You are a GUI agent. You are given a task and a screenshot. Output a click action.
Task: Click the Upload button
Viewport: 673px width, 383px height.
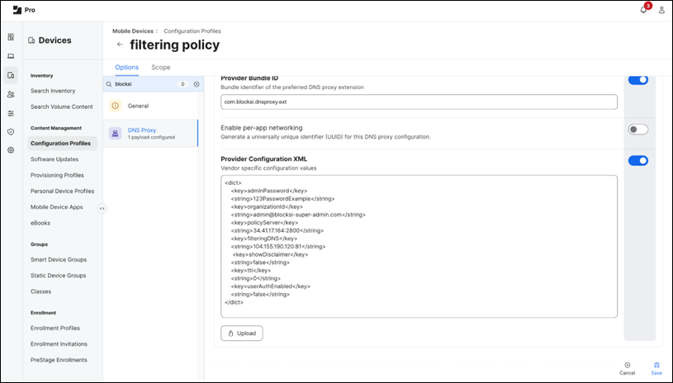[x=242, y=333]
